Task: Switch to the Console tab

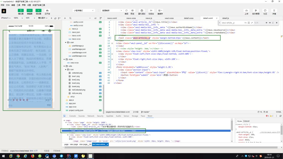Action: pyautogui.click(x=72, y=116)
